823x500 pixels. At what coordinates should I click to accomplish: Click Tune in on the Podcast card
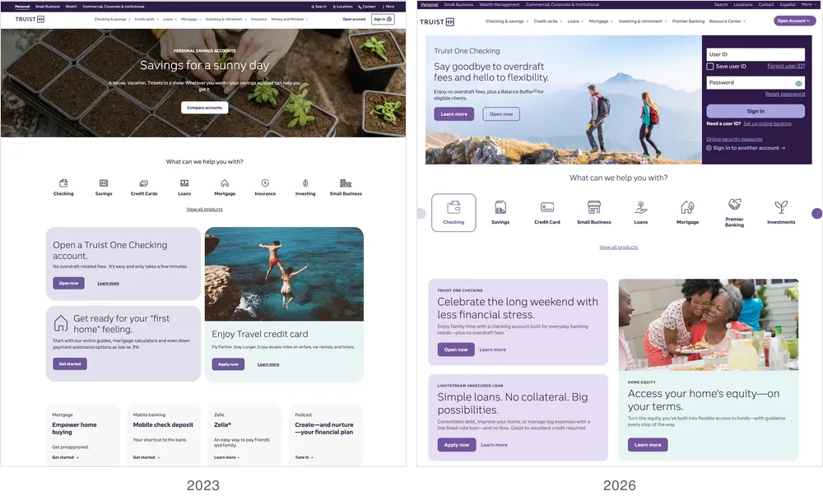coord(304,457)
